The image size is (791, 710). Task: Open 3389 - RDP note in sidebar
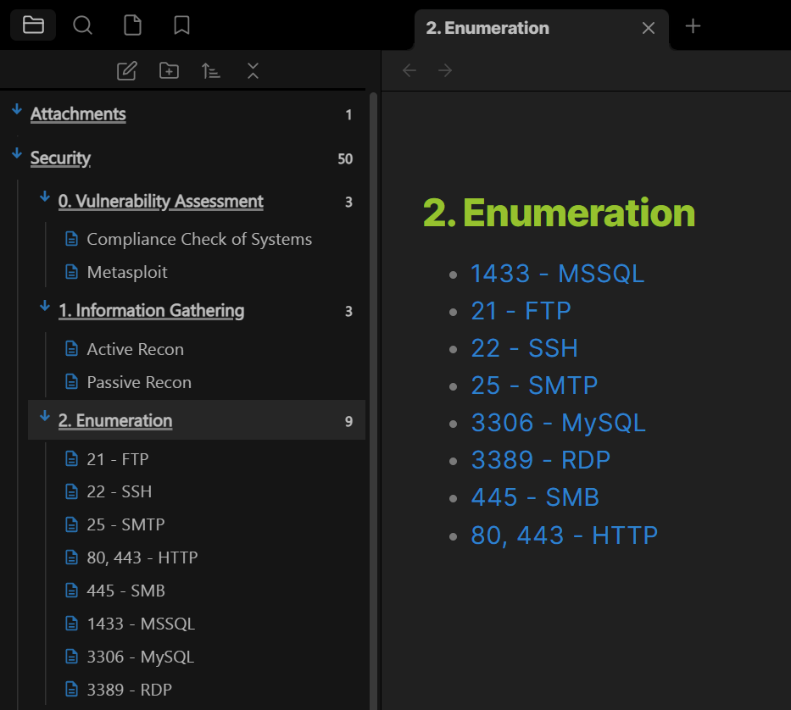coord(129,690)
